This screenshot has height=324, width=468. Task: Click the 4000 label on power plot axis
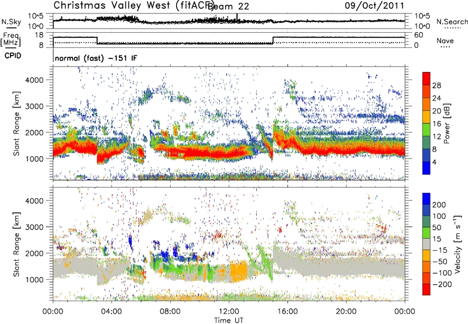tap(35, 80)
